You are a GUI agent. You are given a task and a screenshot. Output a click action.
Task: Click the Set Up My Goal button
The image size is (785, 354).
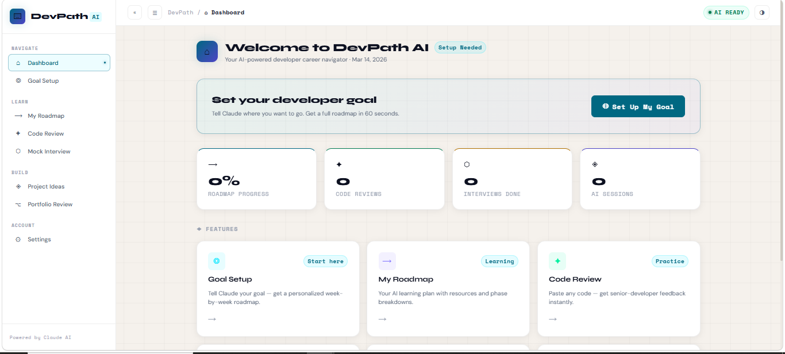pyautogui.click(x=638, y=106)
